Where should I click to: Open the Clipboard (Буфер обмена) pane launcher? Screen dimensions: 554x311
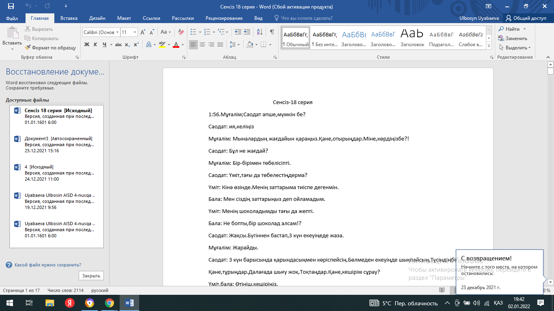(x=77, y=58)
